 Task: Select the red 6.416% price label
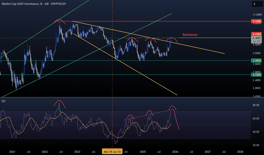[256, 34]
